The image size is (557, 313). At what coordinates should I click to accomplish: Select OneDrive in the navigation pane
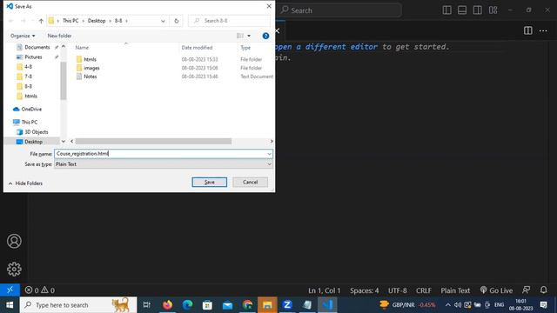pos(31,109)
